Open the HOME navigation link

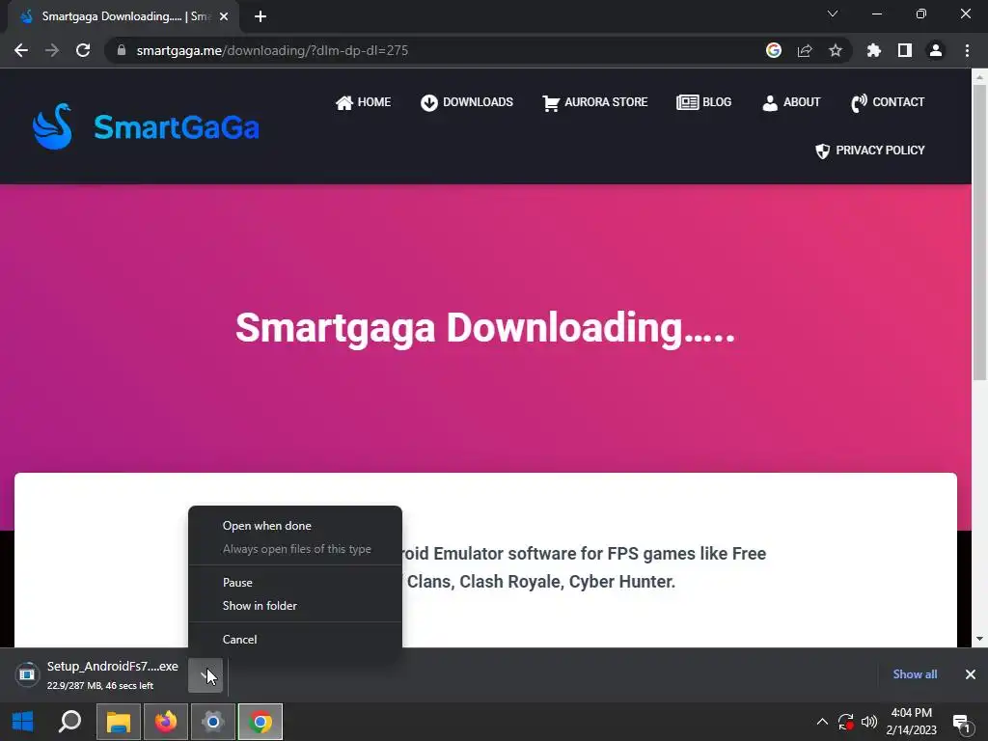pyautogui.click(x=364, y=102)
